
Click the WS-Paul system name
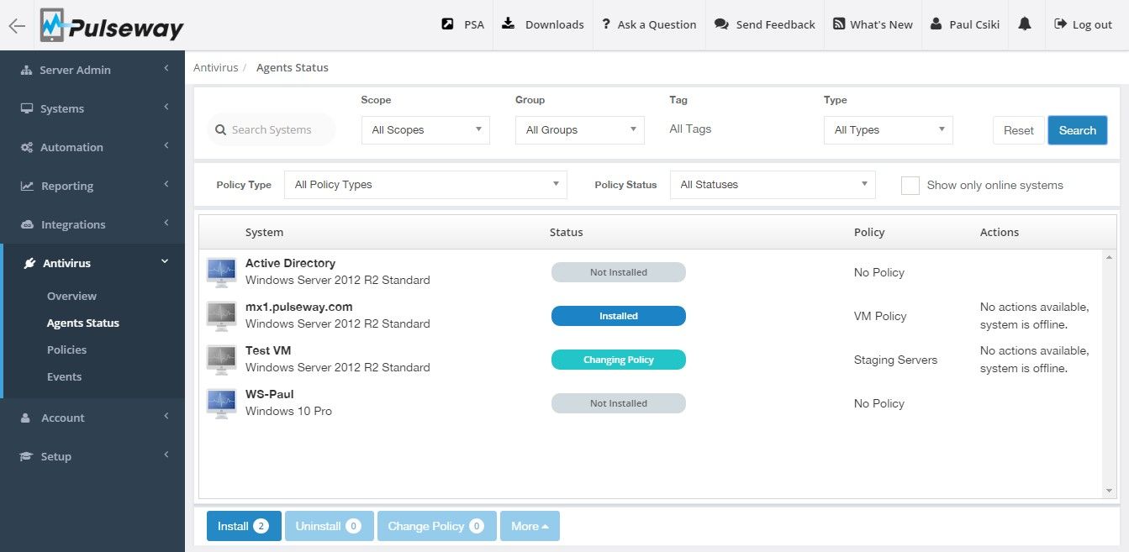(x=270, y=394)
